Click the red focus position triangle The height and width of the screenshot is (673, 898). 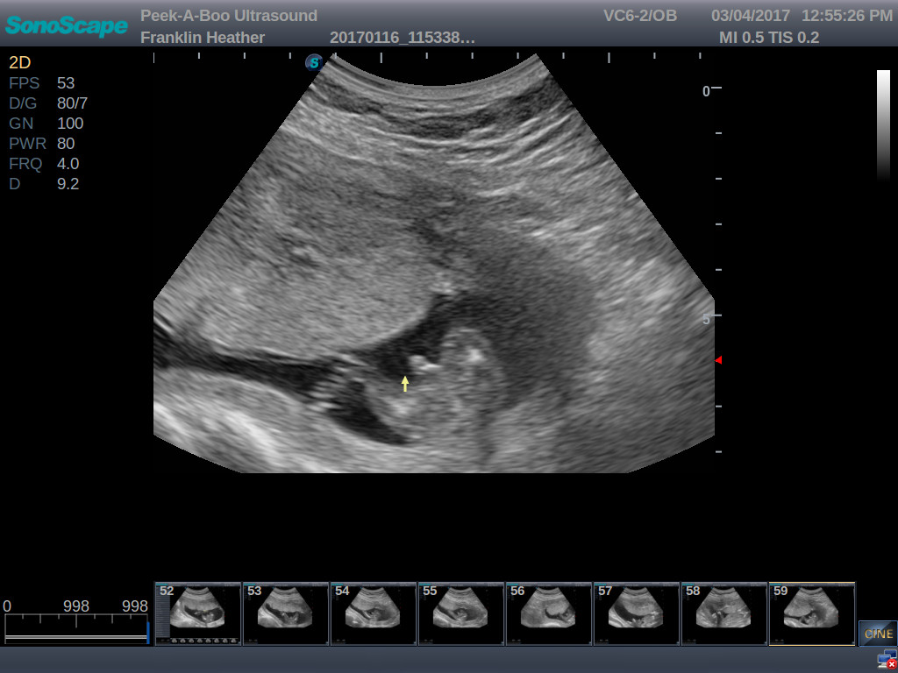[719, 360]
